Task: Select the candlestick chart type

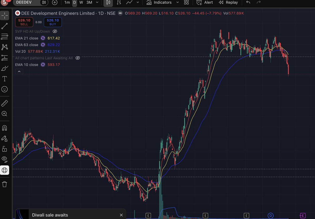Action: tap(108, 2)
